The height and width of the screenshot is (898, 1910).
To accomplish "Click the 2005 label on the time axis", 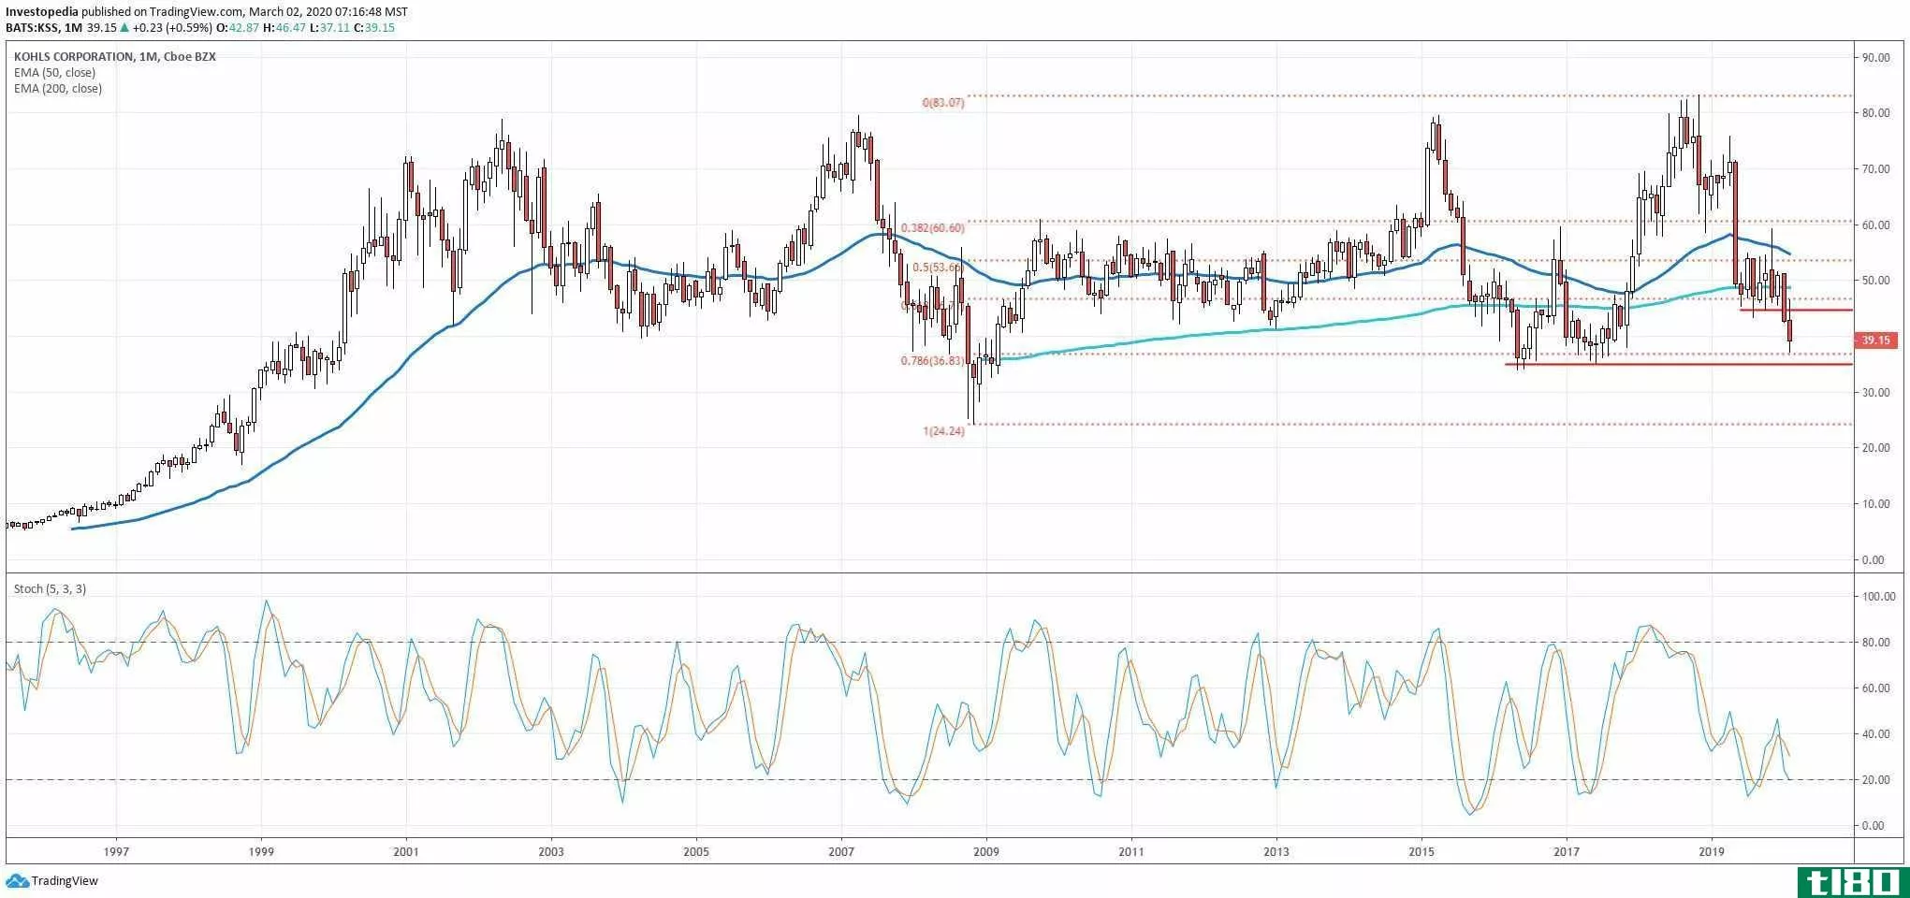I will click(696, 852).
